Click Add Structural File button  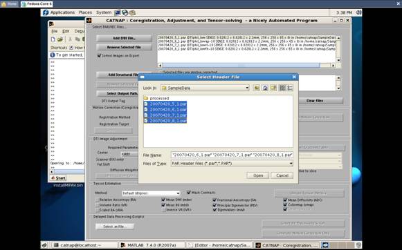[x=118, y=75]
